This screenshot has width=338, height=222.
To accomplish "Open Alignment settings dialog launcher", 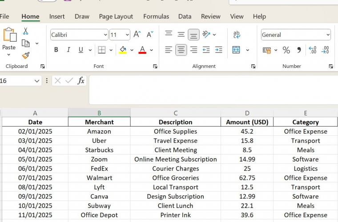I will (x=253, y=67).
